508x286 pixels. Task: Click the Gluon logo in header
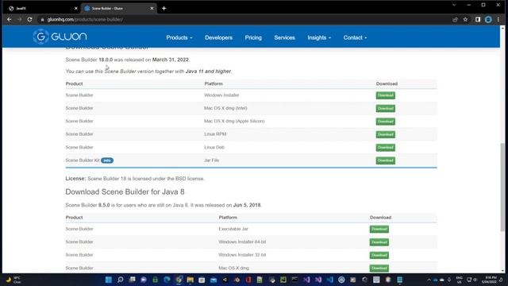tap(60, 37)
